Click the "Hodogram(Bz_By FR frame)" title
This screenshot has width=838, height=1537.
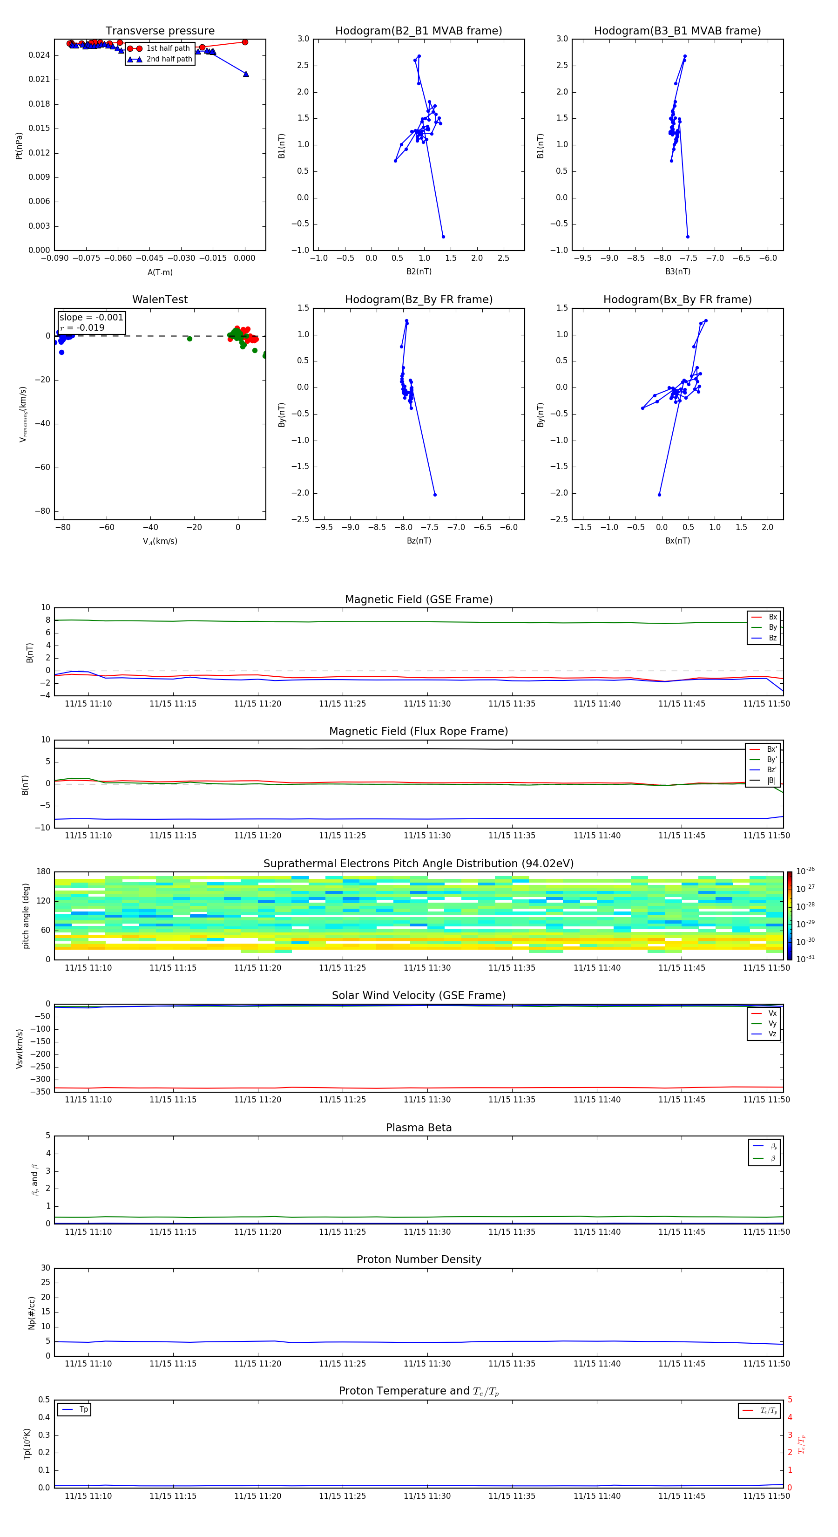(419, 299)
